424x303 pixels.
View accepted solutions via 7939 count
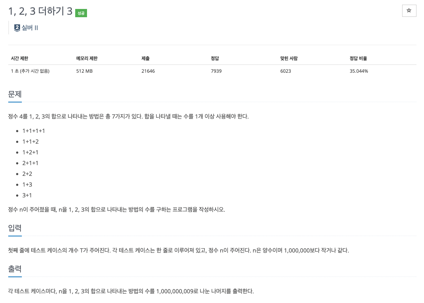click(217, 71)
